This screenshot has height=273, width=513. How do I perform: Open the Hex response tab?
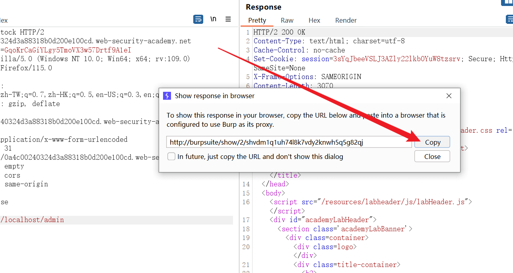point(314,20)
